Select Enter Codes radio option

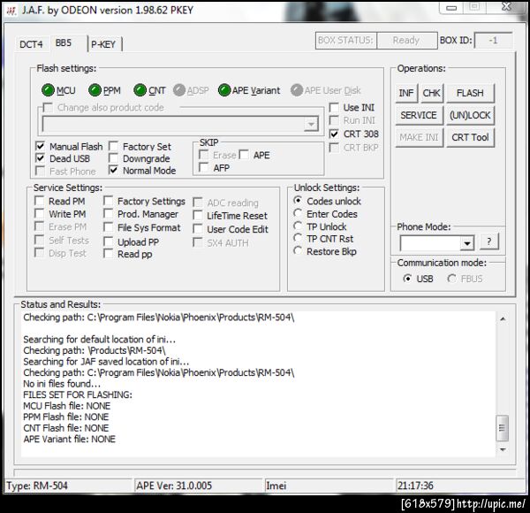(x=298, y=213)
